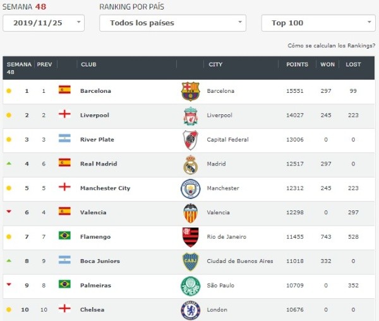Click the Real Madrid crest icon
Screen dimensions: 379x321
tap(190, 164)
